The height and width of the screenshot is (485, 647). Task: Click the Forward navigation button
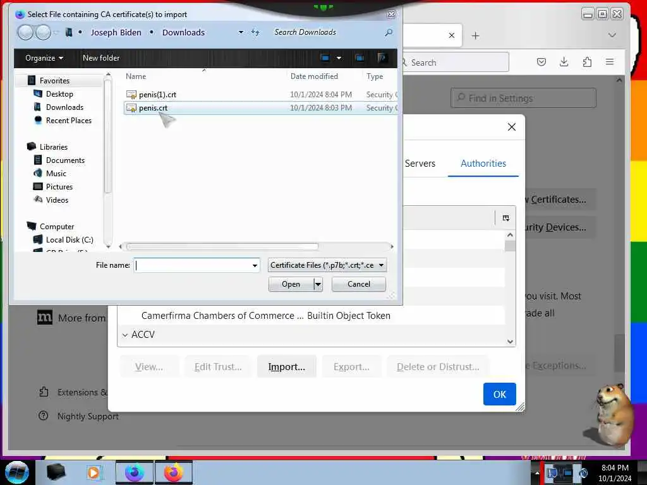43,32
